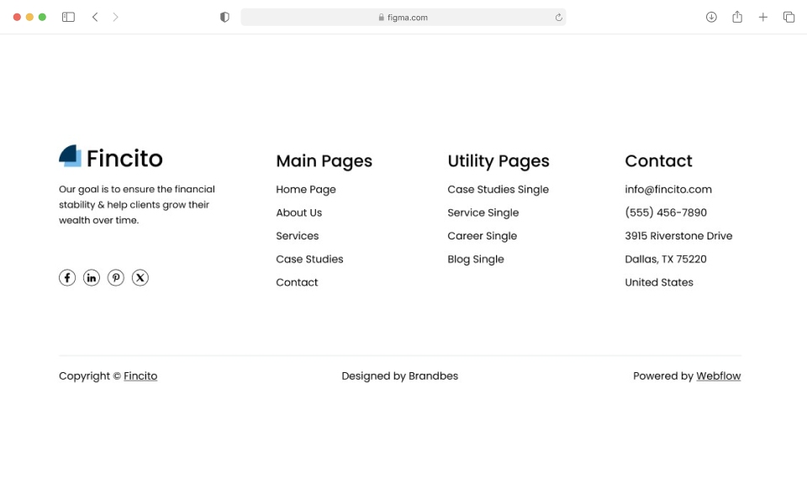Show all open tabs overview
The height and width of the screenshot is (494, 807).
789,16
